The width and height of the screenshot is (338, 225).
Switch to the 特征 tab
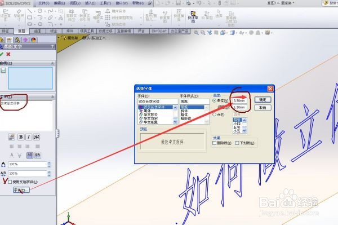pyautogui.click(x=6, y=31)
